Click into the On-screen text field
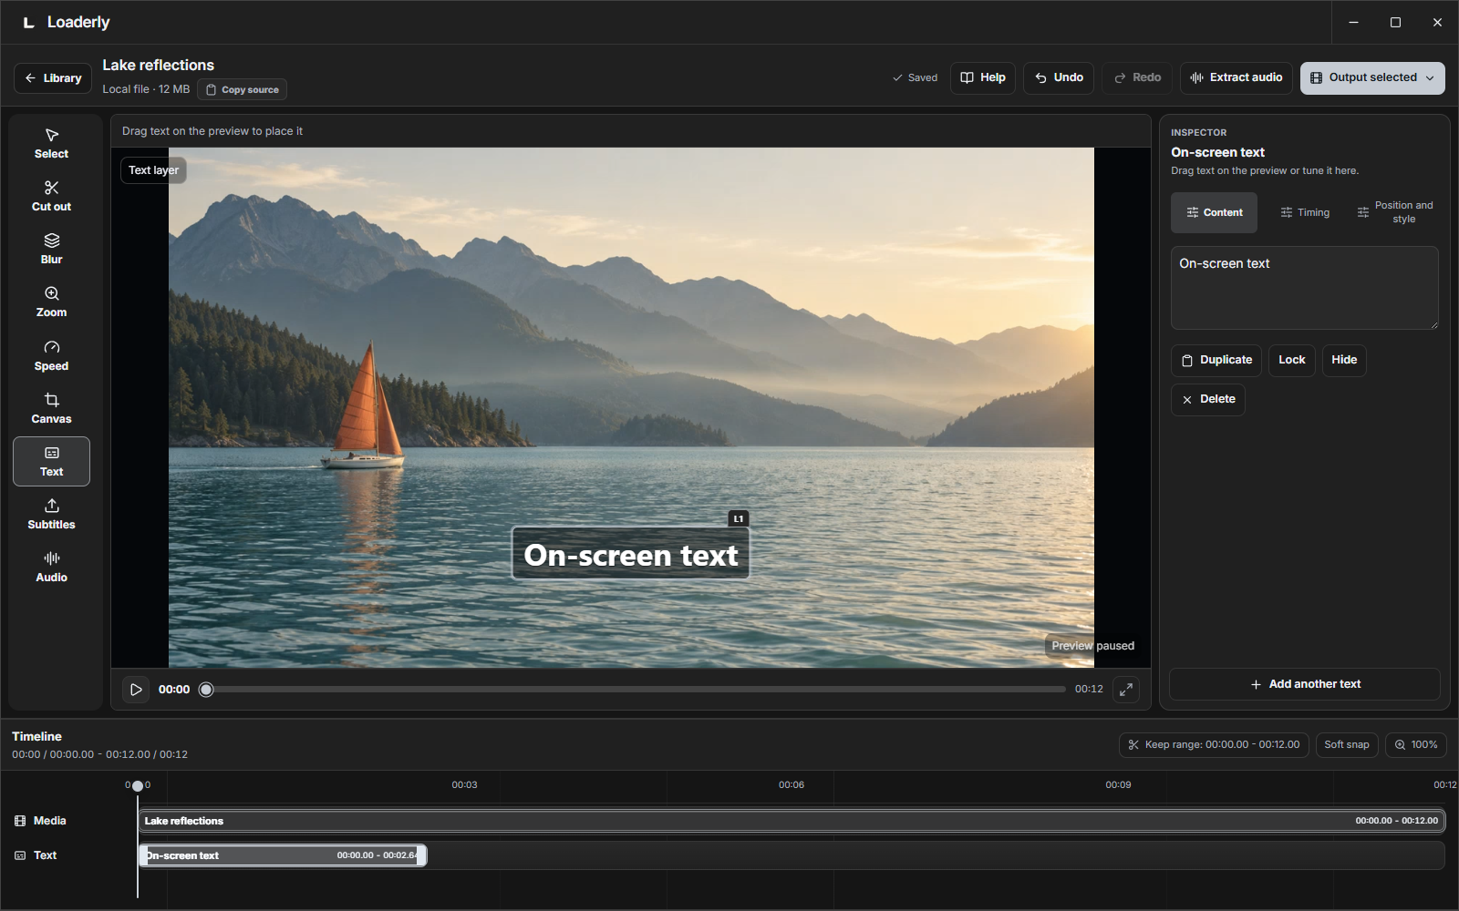This screenshot has width=1459, height=911. [x=1305, y=288]
